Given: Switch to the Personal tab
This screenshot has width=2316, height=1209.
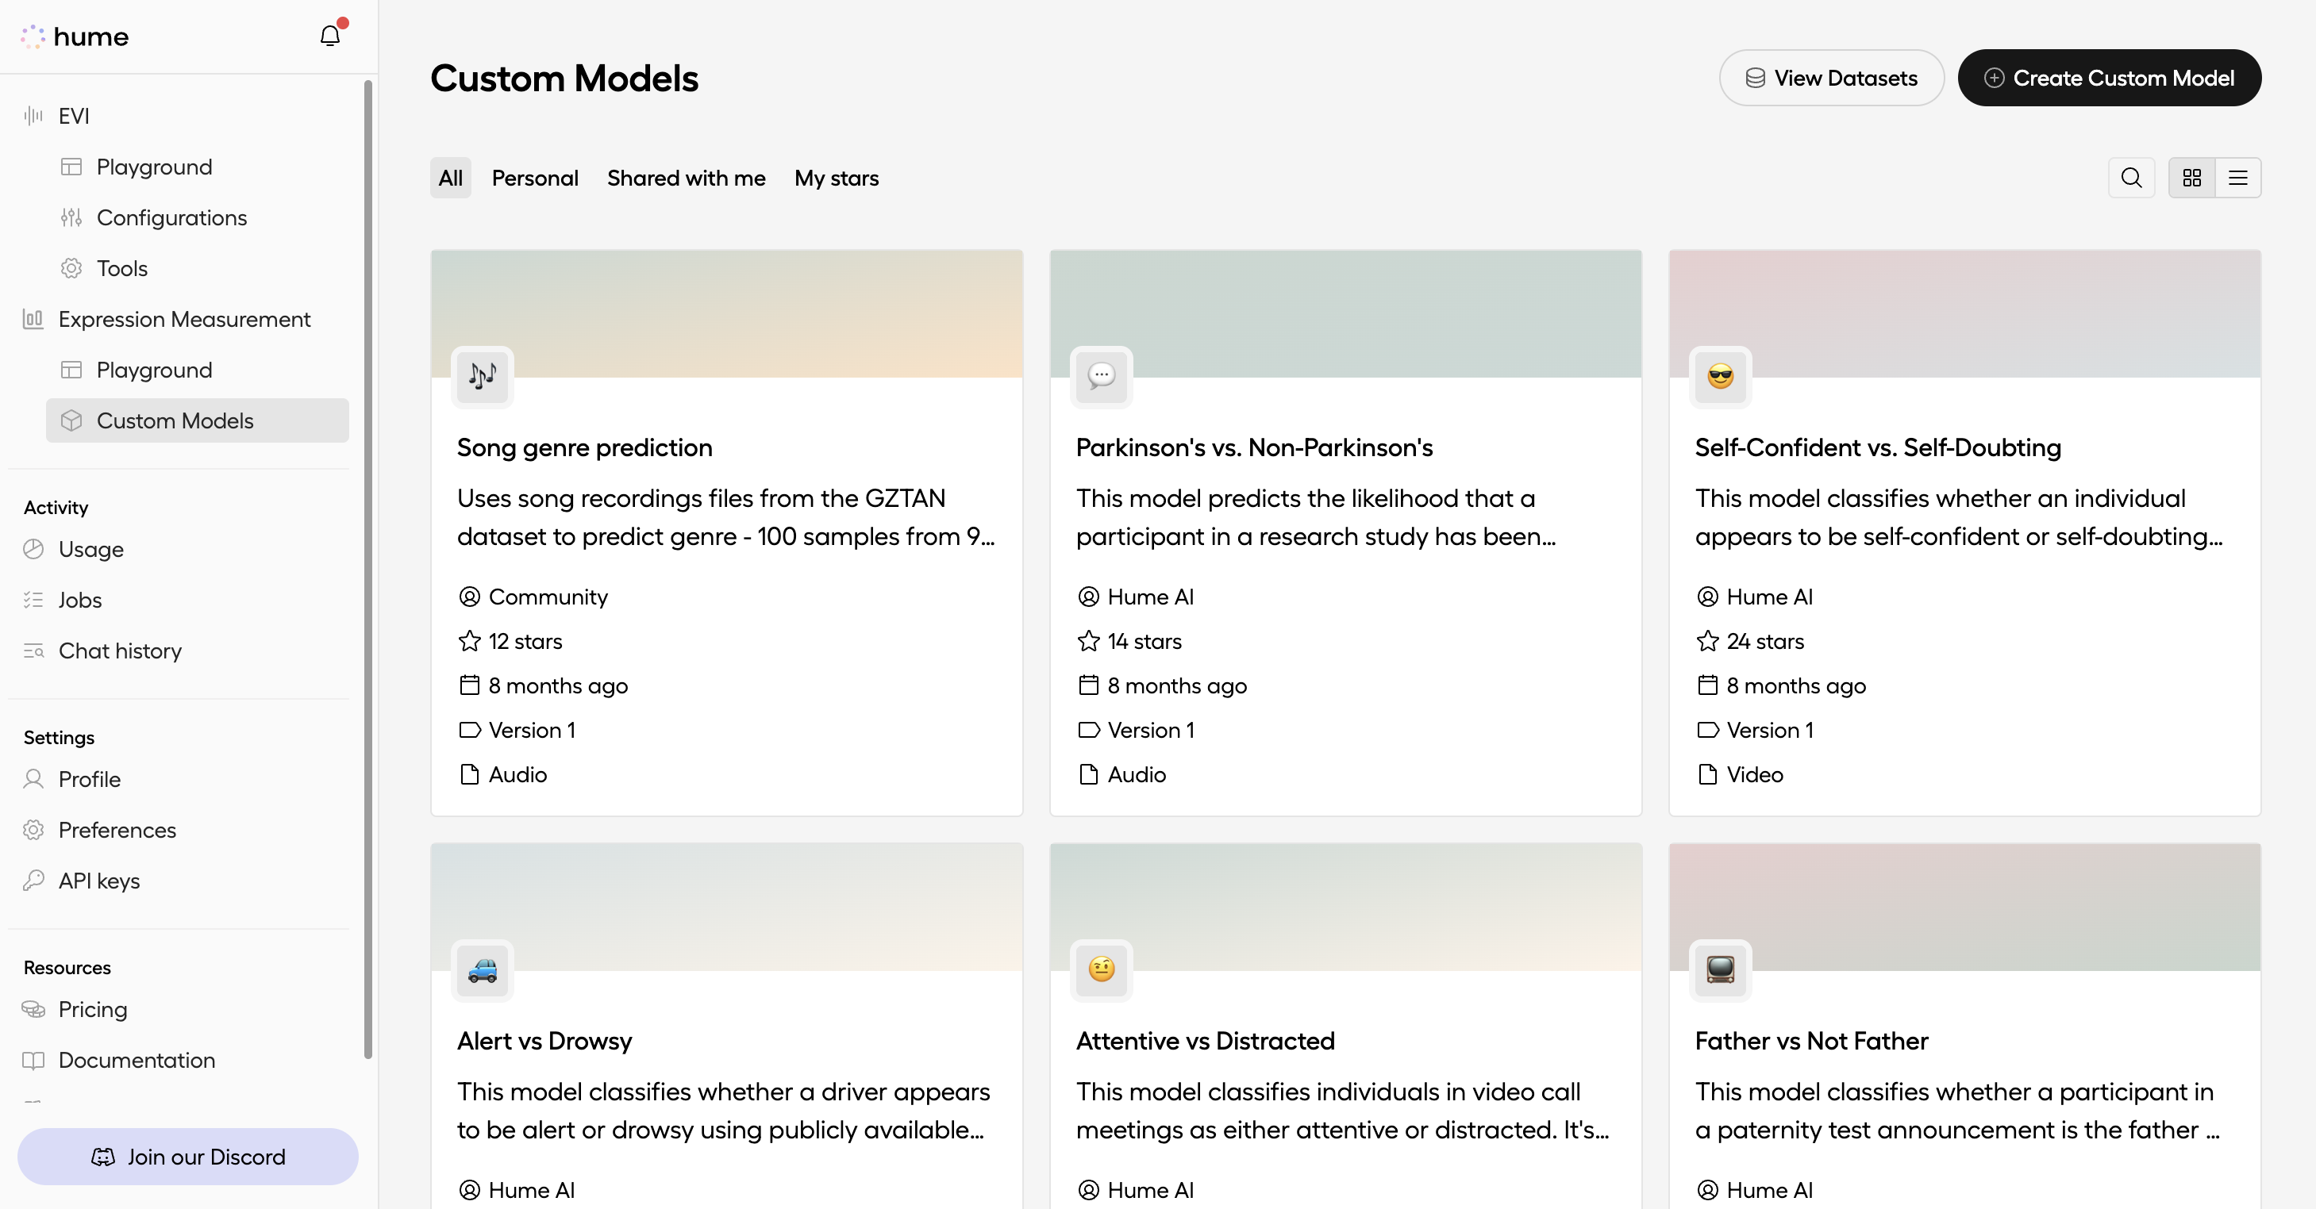Looking at the screenshot, I should pyautogui.click(x=535, y=177).
